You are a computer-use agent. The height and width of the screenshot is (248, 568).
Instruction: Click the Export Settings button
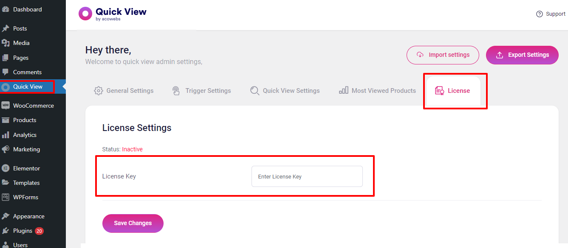(x=522, y=55)
